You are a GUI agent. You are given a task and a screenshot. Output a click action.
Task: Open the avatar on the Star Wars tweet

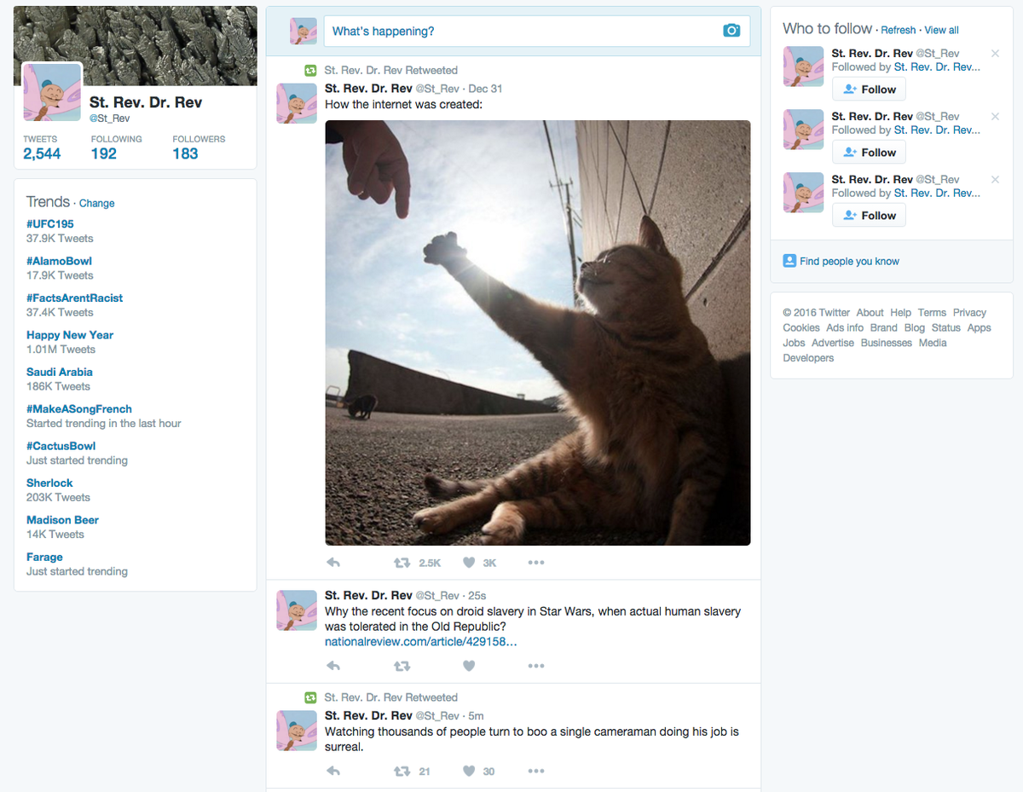297,610
